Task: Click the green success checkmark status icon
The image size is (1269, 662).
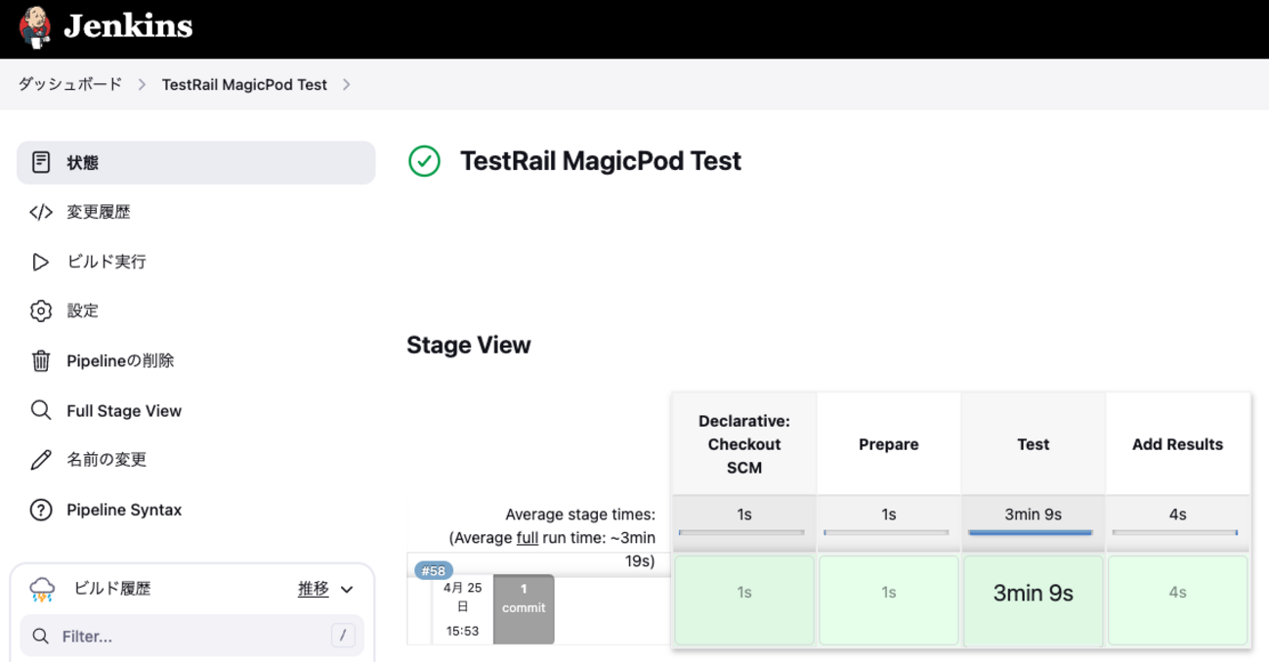Action: pos(424,161)
